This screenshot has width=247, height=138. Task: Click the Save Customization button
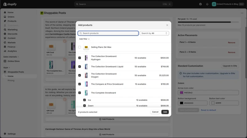(188, 110)
